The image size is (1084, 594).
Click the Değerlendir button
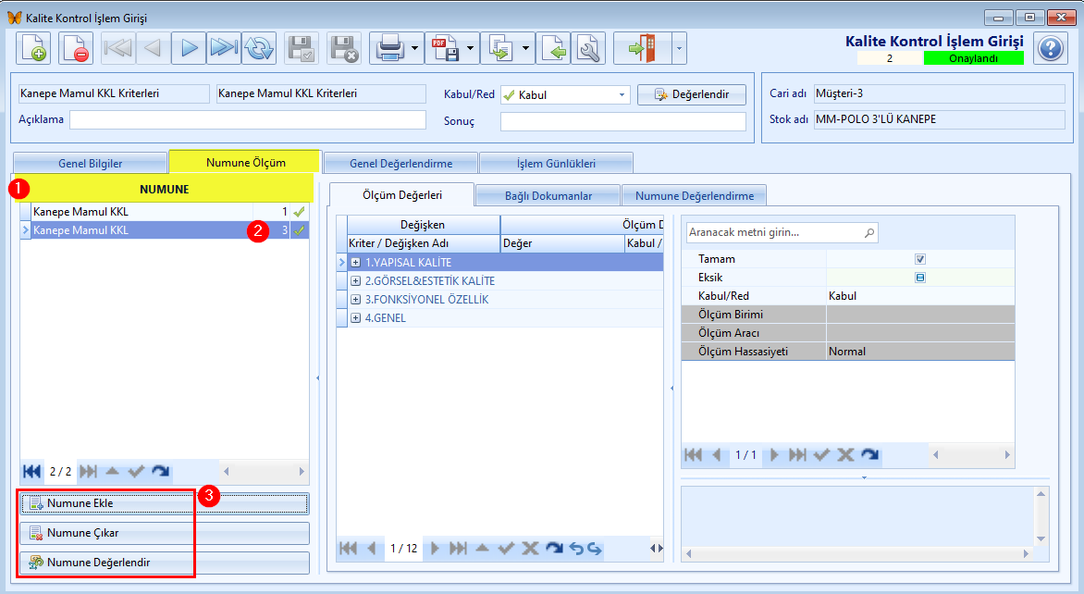[x=691, y=94]
